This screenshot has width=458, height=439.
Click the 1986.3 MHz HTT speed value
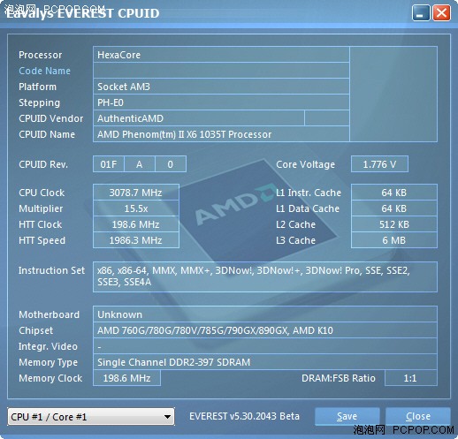136,240
